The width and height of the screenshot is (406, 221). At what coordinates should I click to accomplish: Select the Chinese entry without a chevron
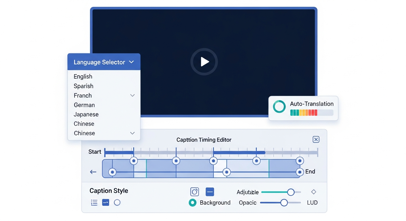coord(84,124)
